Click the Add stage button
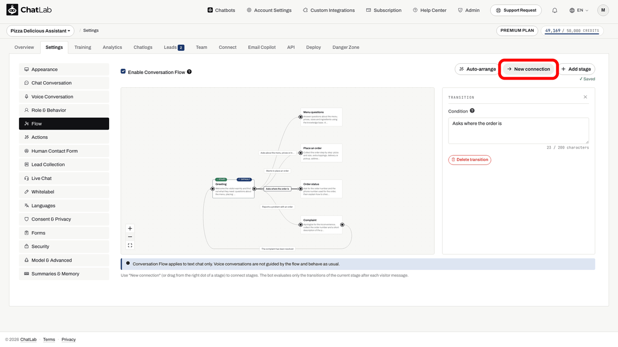 [x=576, y=69]
